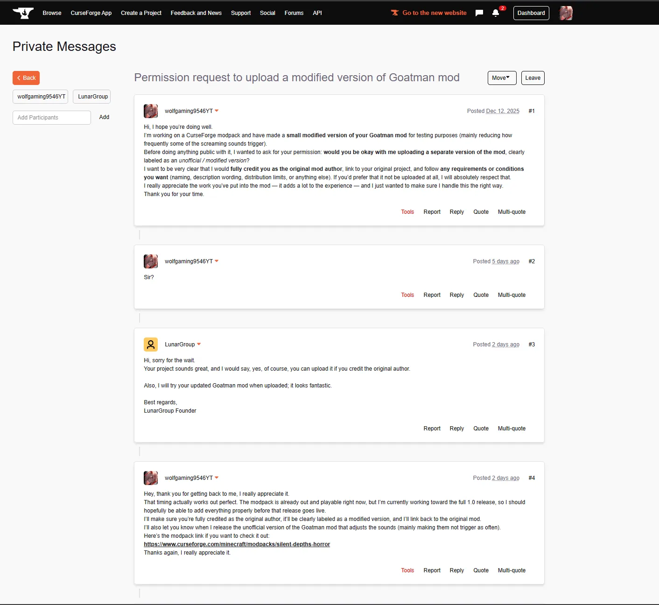Image resolution: width=659 pixels, height=605 pixels.
Task: Open the Browse menu
Action: (x=52, y=13)
